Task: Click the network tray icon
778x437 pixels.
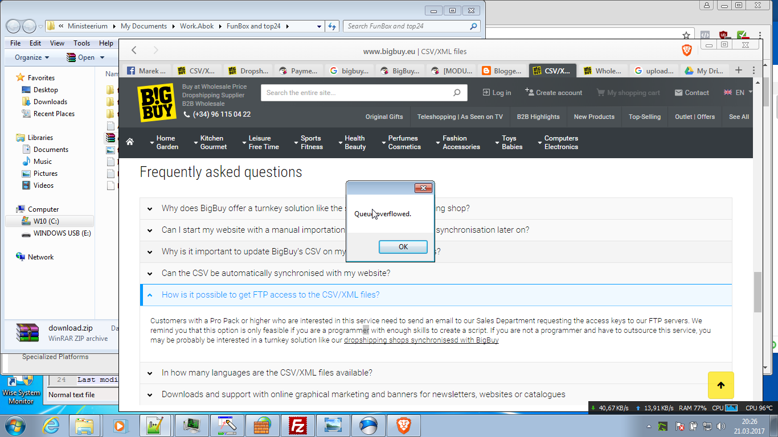Action: pyautogui.click(x=707, y=426)
